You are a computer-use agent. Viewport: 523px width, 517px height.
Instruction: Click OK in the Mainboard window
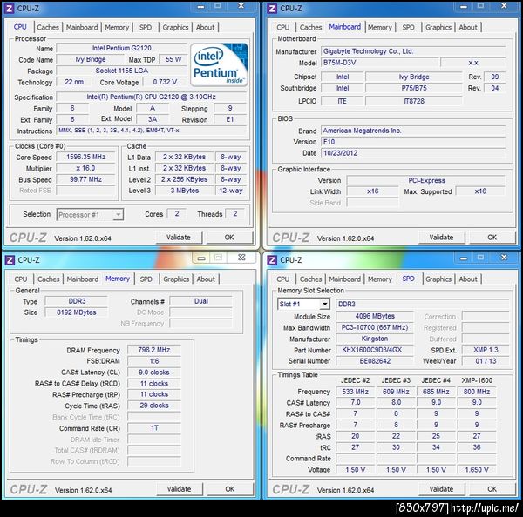(x=492, y=238)
